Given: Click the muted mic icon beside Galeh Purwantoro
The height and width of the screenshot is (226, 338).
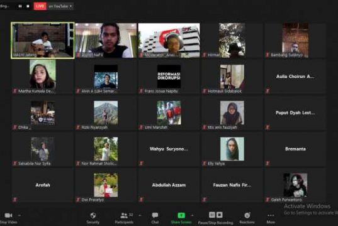Looking at the screenshot, I should click(x=268, y=200).
